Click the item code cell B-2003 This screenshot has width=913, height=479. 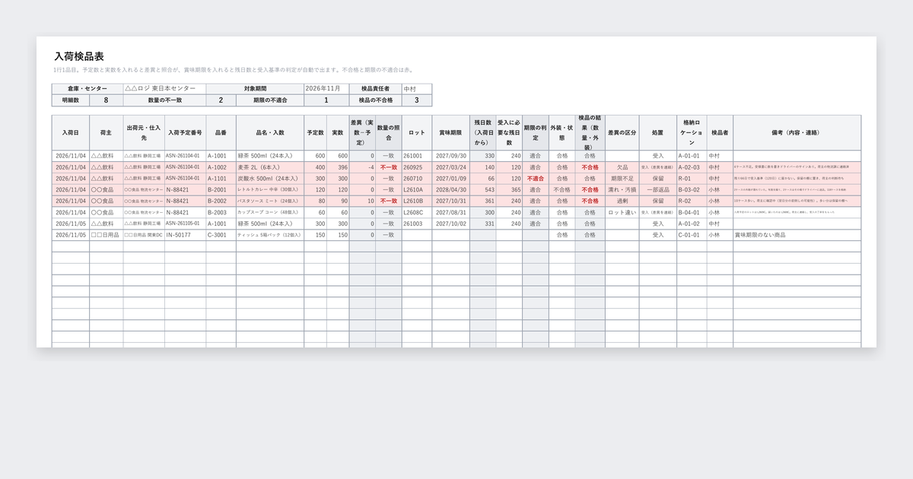[x=221, y=213]
